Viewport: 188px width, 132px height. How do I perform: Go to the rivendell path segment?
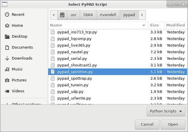click(108, 15)
